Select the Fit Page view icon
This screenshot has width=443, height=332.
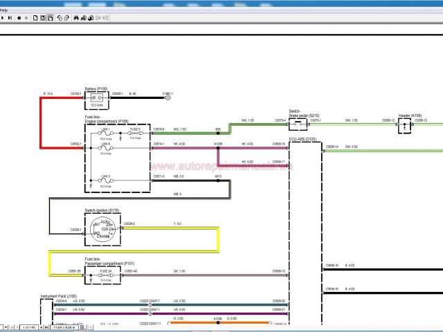point(43,17)
